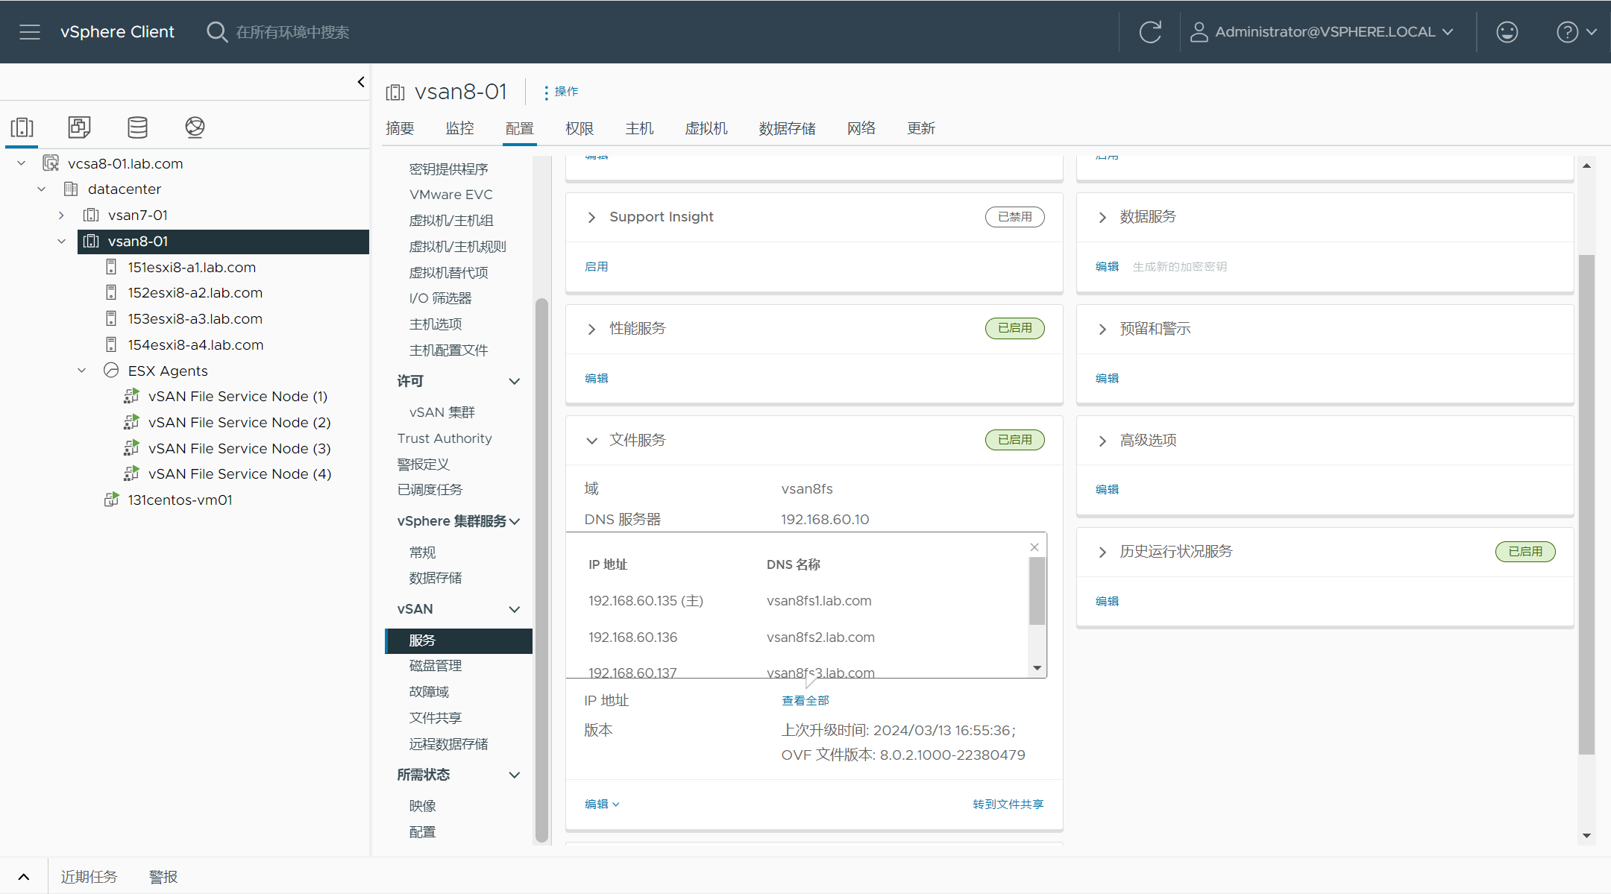Switch to Hosts and Clusters inventory view
Viewport: 1611px width, 894px height.
22,128
